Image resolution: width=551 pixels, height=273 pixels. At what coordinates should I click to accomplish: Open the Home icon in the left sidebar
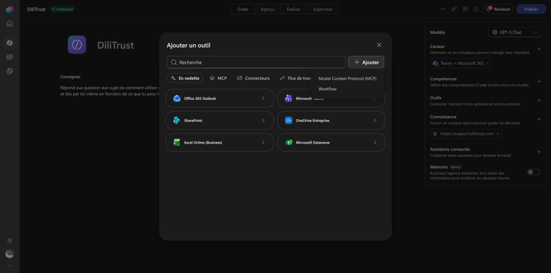click(9, 24)
